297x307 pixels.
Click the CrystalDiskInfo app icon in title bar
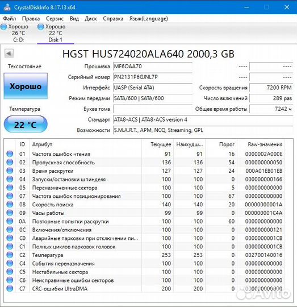[7, 7]
